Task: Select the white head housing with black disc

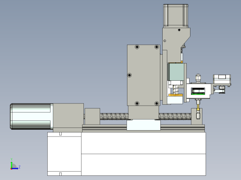Action: tap(198, 91)
